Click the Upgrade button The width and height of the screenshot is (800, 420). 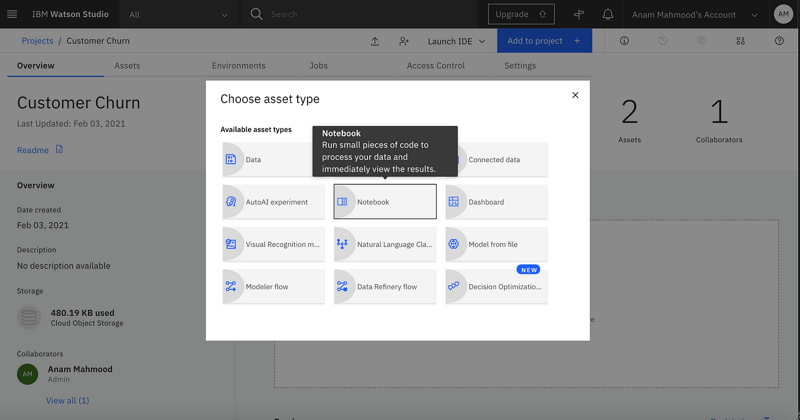coord(521,14)
